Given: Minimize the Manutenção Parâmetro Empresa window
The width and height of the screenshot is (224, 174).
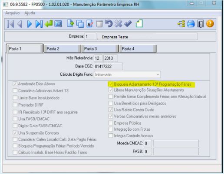Looking at the screenshot, I should [x=192, y=3].
